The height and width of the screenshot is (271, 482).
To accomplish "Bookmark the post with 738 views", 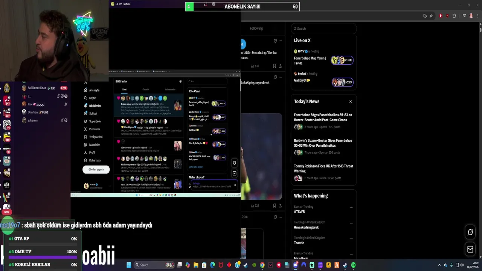I will pyautogui.click(x=275, y=206).
